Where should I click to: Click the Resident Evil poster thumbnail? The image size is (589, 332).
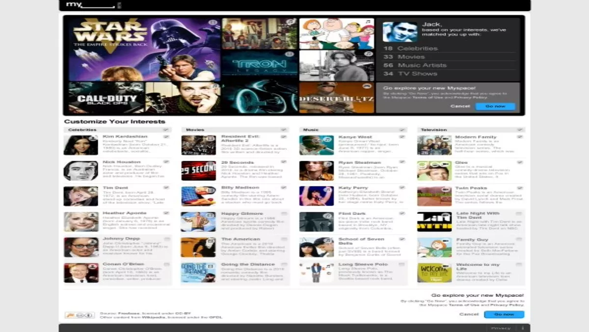[199, 145]
